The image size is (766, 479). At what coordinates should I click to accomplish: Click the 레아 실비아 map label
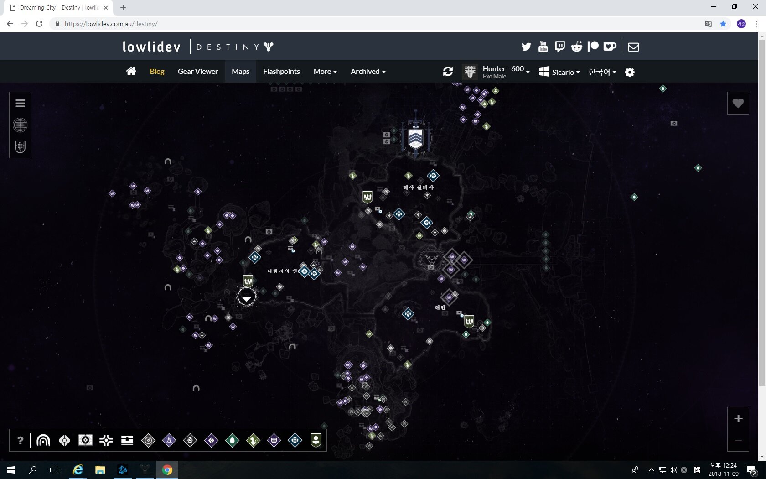pos(418,187)
